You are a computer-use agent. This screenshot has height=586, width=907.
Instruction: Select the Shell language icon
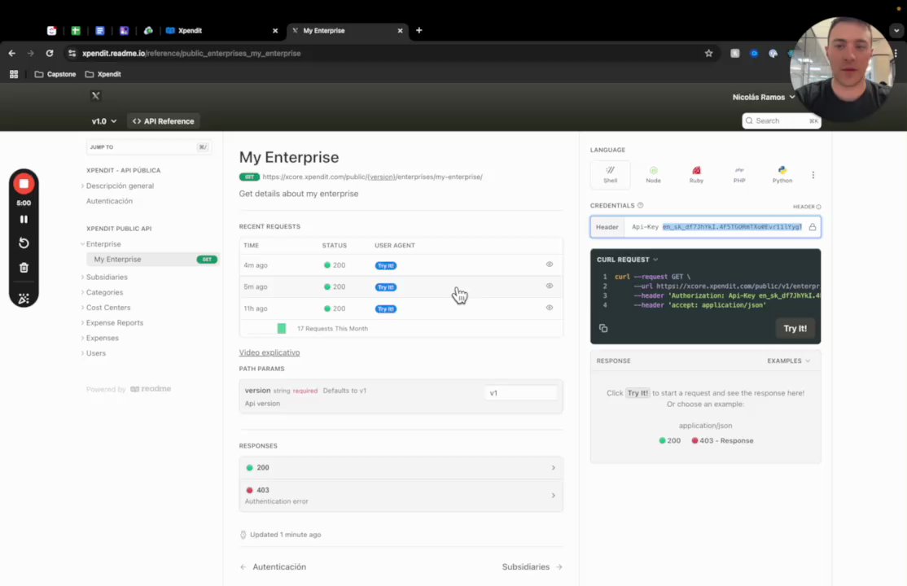(x=611, y=174)
